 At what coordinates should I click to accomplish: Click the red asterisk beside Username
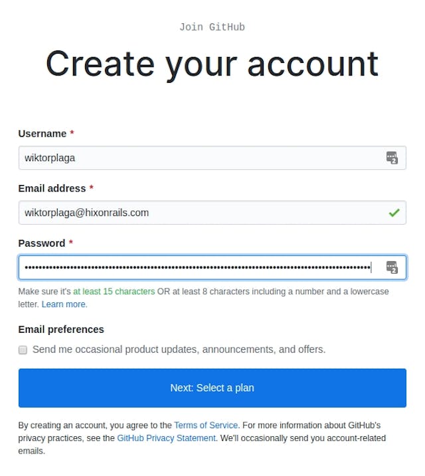(x=72, y=134)
